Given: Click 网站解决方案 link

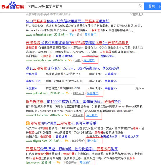Looking at the screenshot, I should pos(130,137).
